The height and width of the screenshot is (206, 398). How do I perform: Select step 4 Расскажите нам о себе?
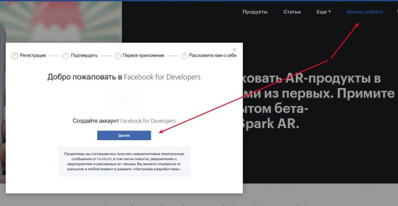tap(209, 56)
